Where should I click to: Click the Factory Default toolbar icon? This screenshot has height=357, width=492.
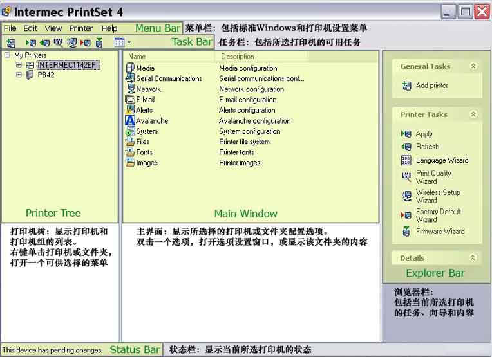[85, 42]
